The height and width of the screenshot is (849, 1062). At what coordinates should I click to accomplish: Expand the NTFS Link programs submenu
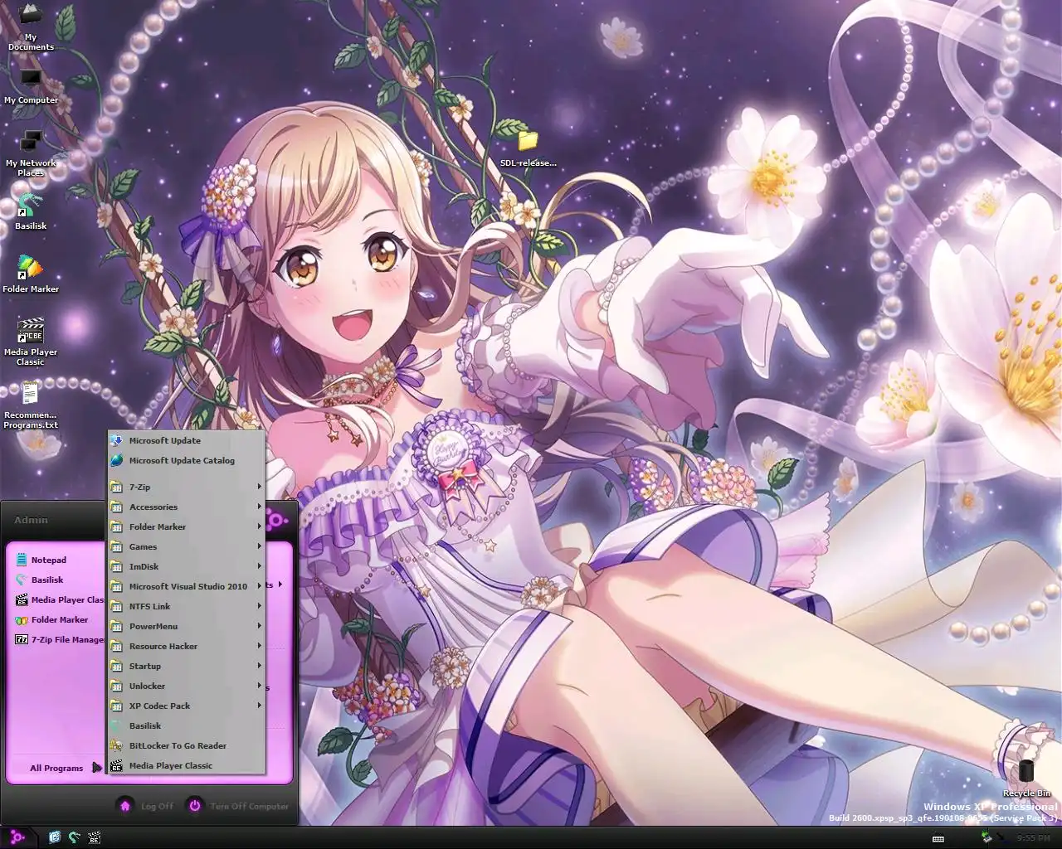pos(186,606)
